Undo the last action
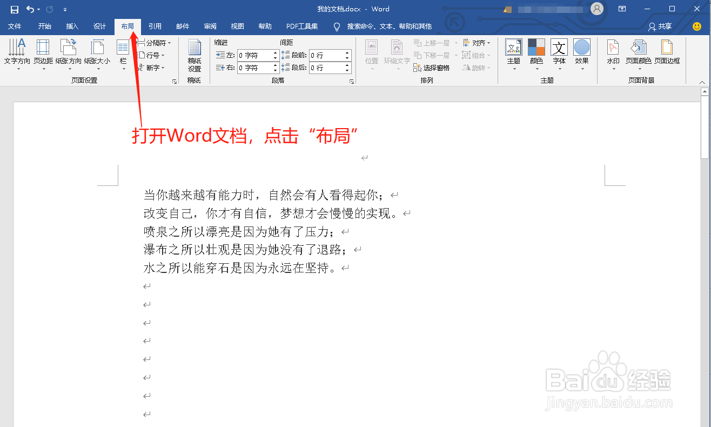This screenshot has width=711, height=427. pos(30,9)
